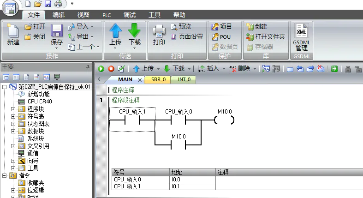This screenshot has height=198, width=363.
Task: Switch to the INT_0 tab
Action: tap(184, 79)
